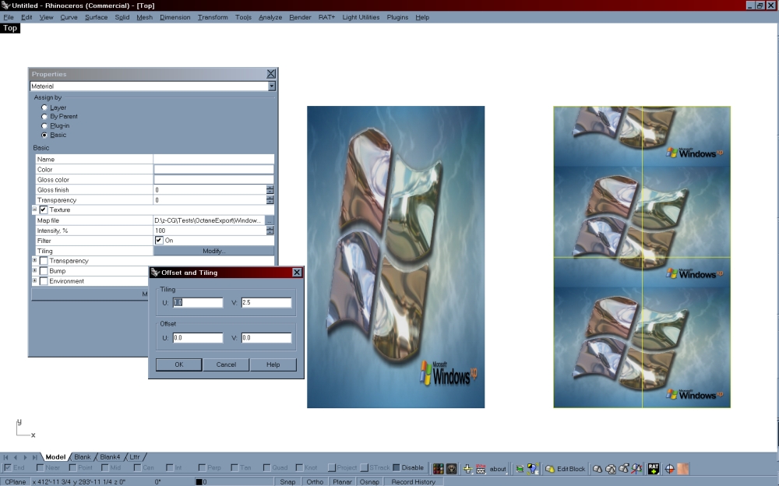Cancel the Offset and Tiling dialog
This screenshot has height=486, width=779.
click(226, 364)
